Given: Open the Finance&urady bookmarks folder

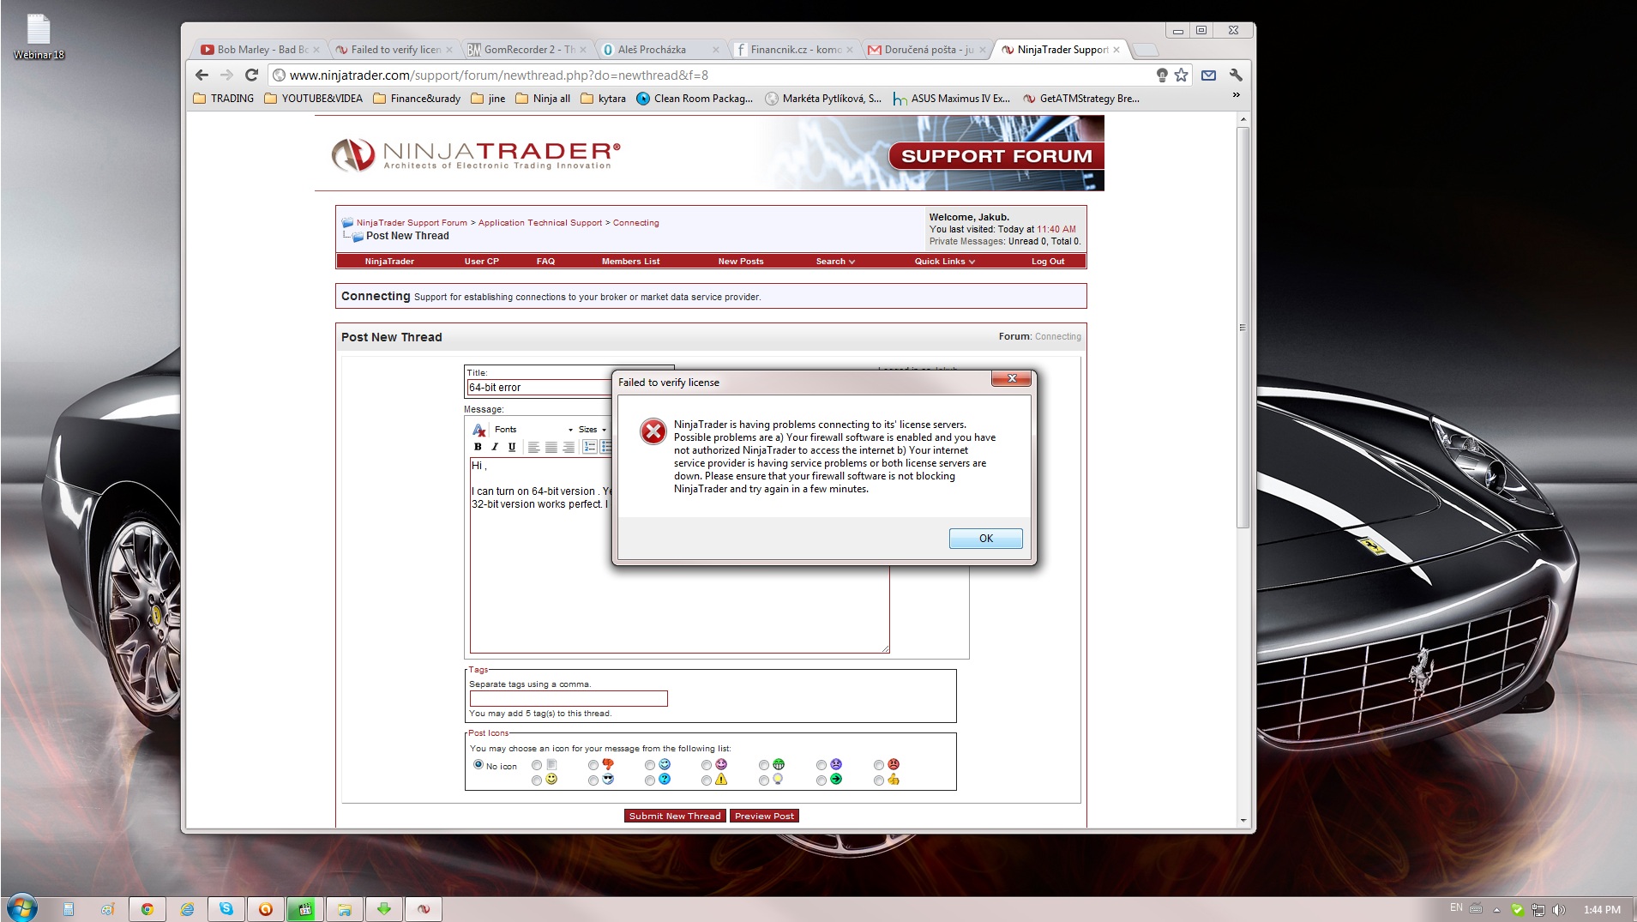Looking at the screenshot, I should pos(417,99).
